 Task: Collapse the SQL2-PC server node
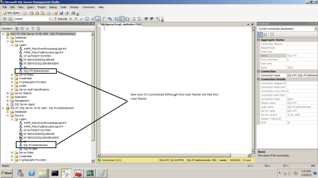click(3, 34)
